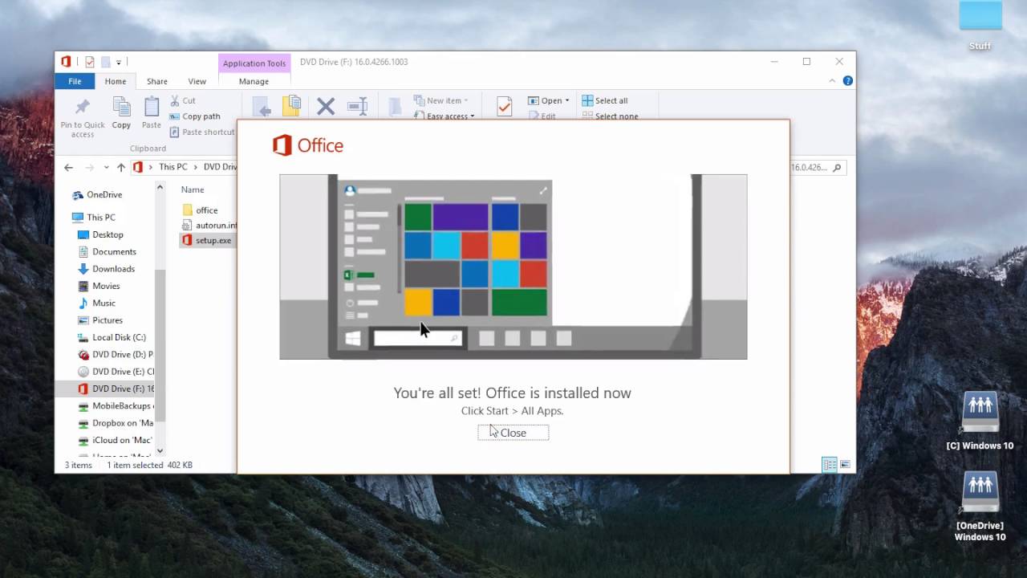Select OneDrive in the navigation pane
This screenshot has width=1027, height=578.
97,194
